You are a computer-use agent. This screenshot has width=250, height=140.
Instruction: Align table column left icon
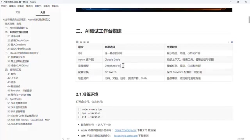click(x=81, y=42)
